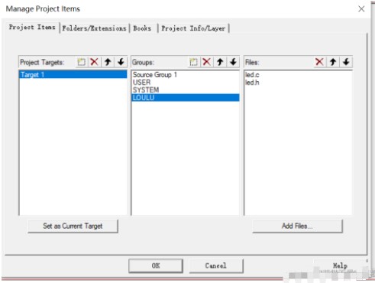This screenshot has width=375, height=283.
Task: Close the Manage Project Items dialog
Action: tap(361, 9)
